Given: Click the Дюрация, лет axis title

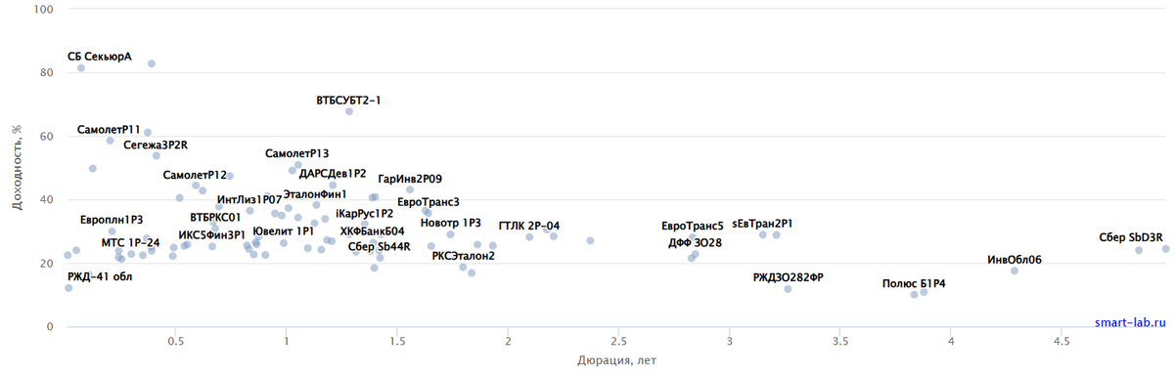Looking at the screenshot, I should coord(616,360).
